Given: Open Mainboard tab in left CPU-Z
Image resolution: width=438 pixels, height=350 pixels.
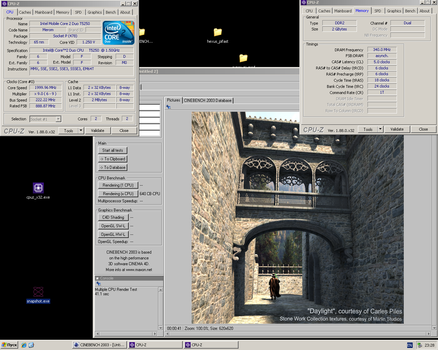Looking at the screenshot, I should (x=43, y=12).
